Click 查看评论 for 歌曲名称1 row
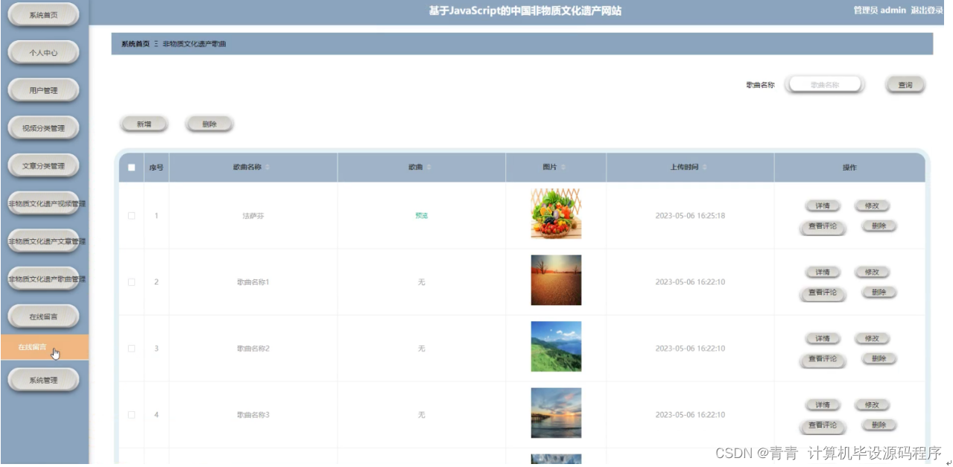 click(823, 293)
